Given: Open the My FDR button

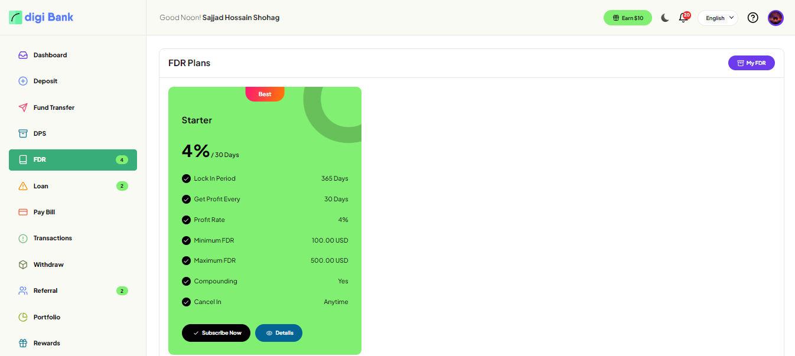Looking at the screenshot, I should pos(751,63).
